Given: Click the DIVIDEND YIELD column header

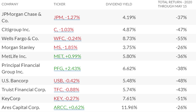Looking at the screenshot, I should 119,4.
